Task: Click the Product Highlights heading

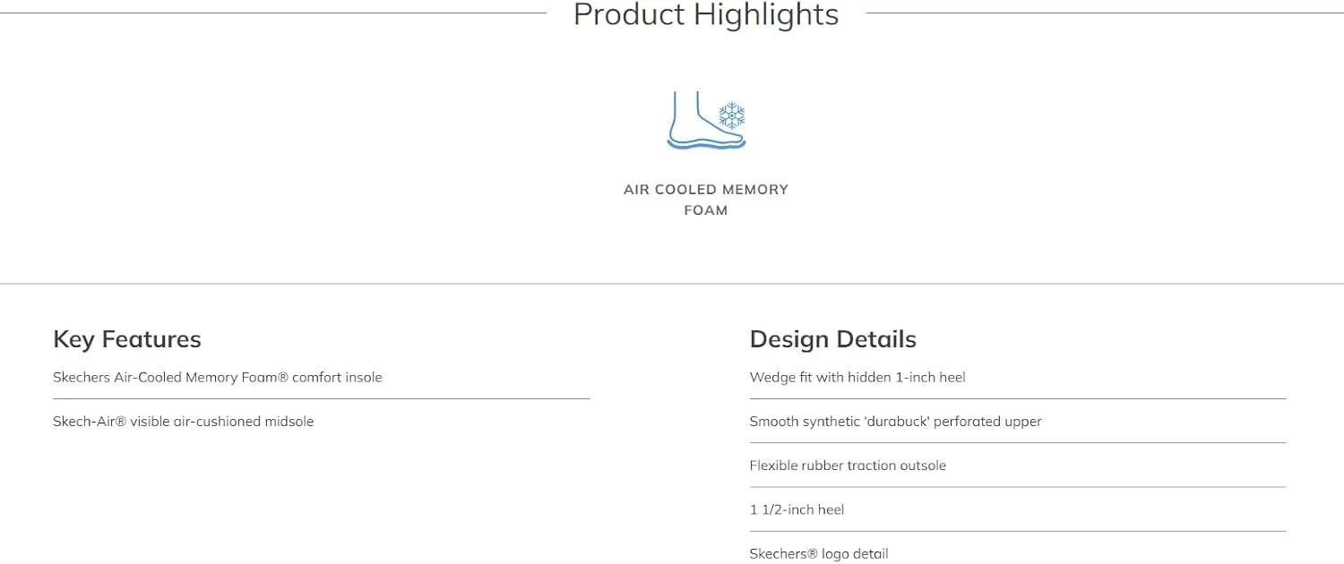Action: click(x=706, y=14)
